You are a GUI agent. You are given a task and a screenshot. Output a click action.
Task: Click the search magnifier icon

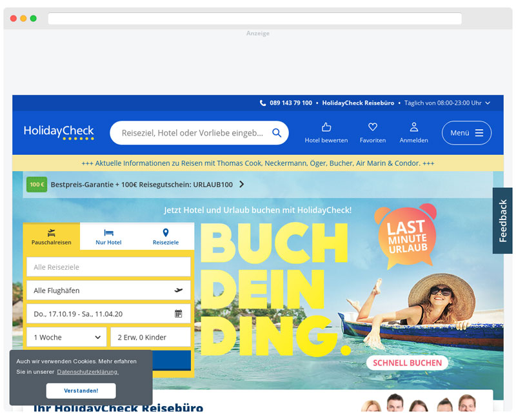277,133
